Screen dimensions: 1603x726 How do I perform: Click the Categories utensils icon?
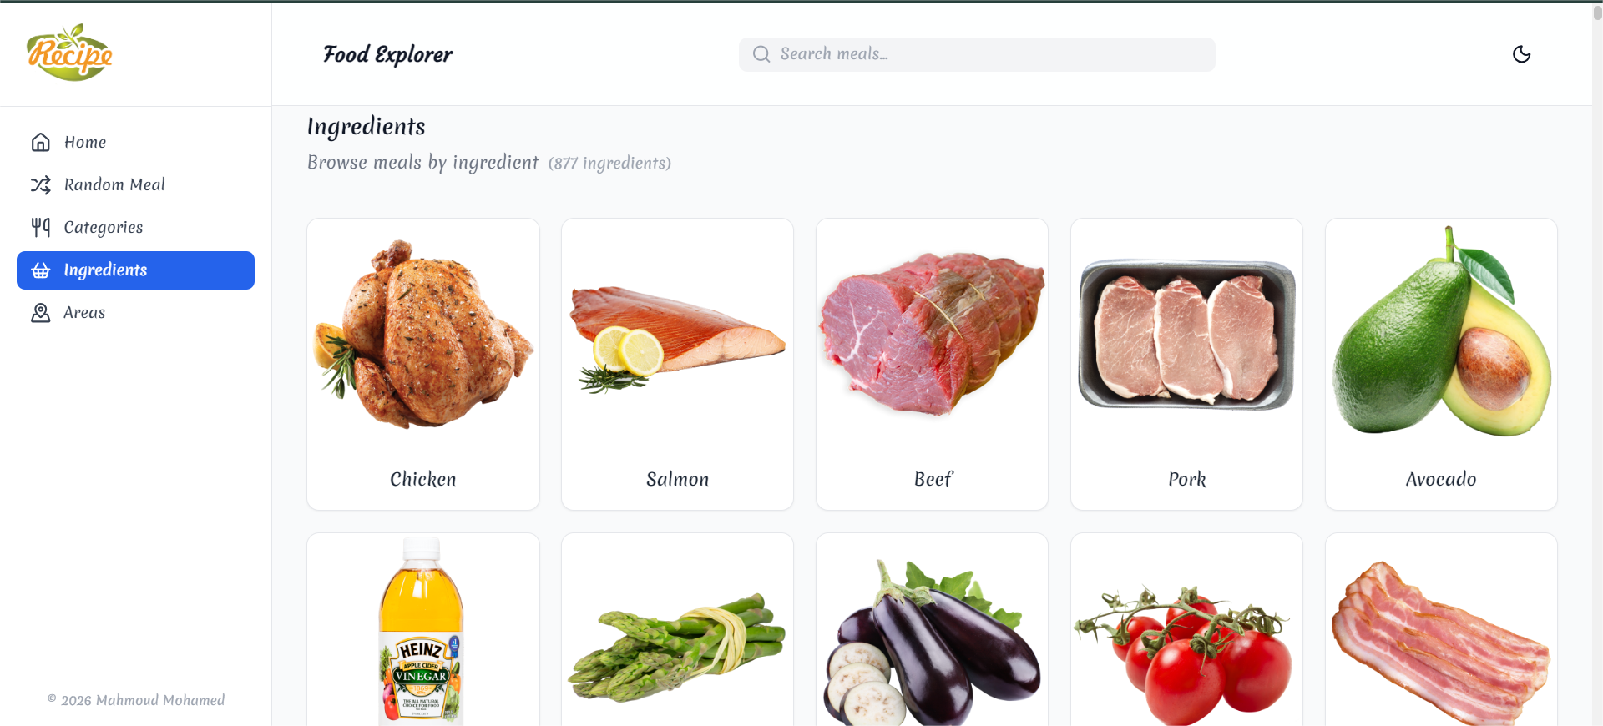click(x=41, y=227)
